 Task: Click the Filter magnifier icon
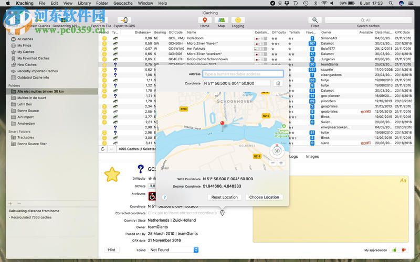[314, 20]
